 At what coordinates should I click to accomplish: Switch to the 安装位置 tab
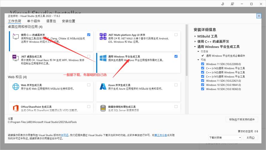click(x=68, y=21)
